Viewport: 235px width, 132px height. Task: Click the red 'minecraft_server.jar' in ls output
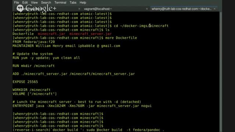tap(91, 34)
